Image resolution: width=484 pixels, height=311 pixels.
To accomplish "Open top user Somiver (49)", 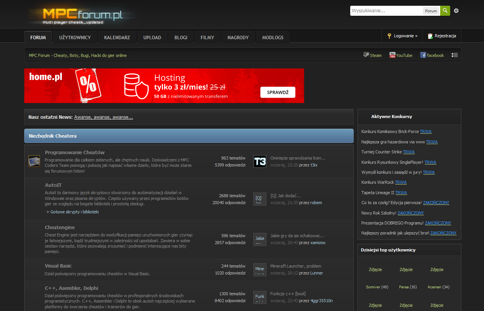I will tap(377, 287).
